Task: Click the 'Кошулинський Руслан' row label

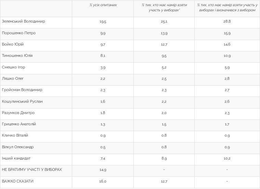Action: pos(23,102)
